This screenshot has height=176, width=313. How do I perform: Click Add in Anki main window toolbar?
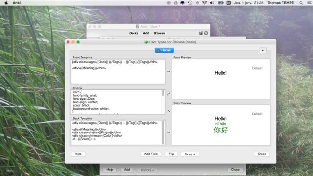[x=146, y=33]
